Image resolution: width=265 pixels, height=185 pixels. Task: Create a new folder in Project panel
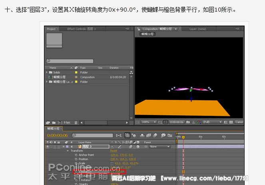tap(54, 123)
